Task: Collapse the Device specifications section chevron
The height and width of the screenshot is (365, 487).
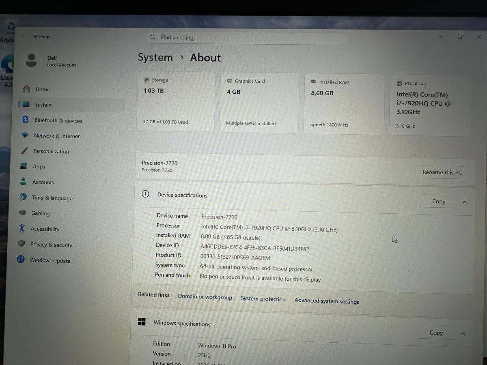Action: pyautogui.click(x=465, y=202)
